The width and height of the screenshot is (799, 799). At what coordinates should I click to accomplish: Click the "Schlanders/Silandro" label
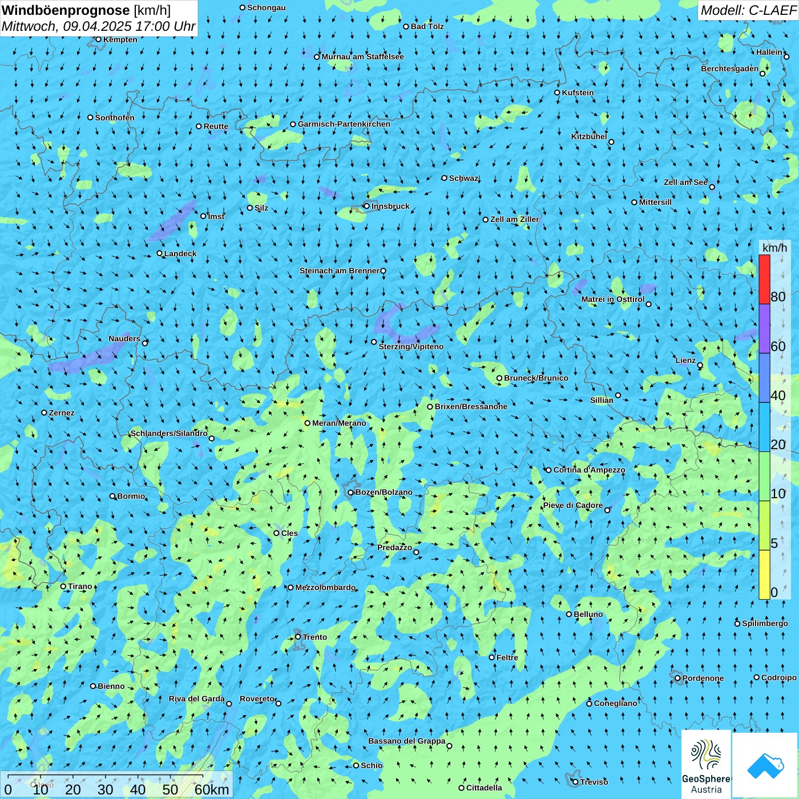(170, 433)
